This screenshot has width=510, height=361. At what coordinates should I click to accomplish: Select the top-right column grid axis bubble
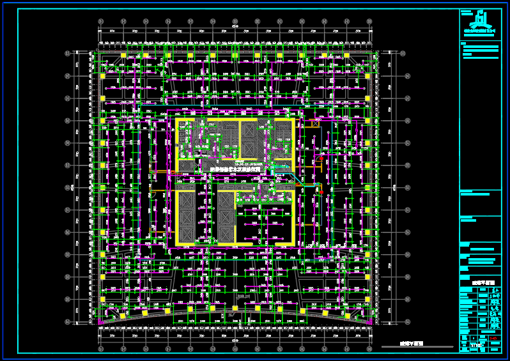coord(369,21)
